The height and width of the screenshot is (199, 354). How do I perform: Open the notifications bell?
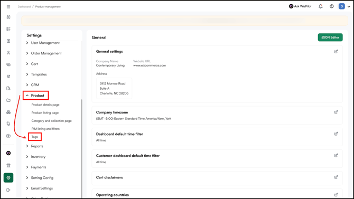321,6
